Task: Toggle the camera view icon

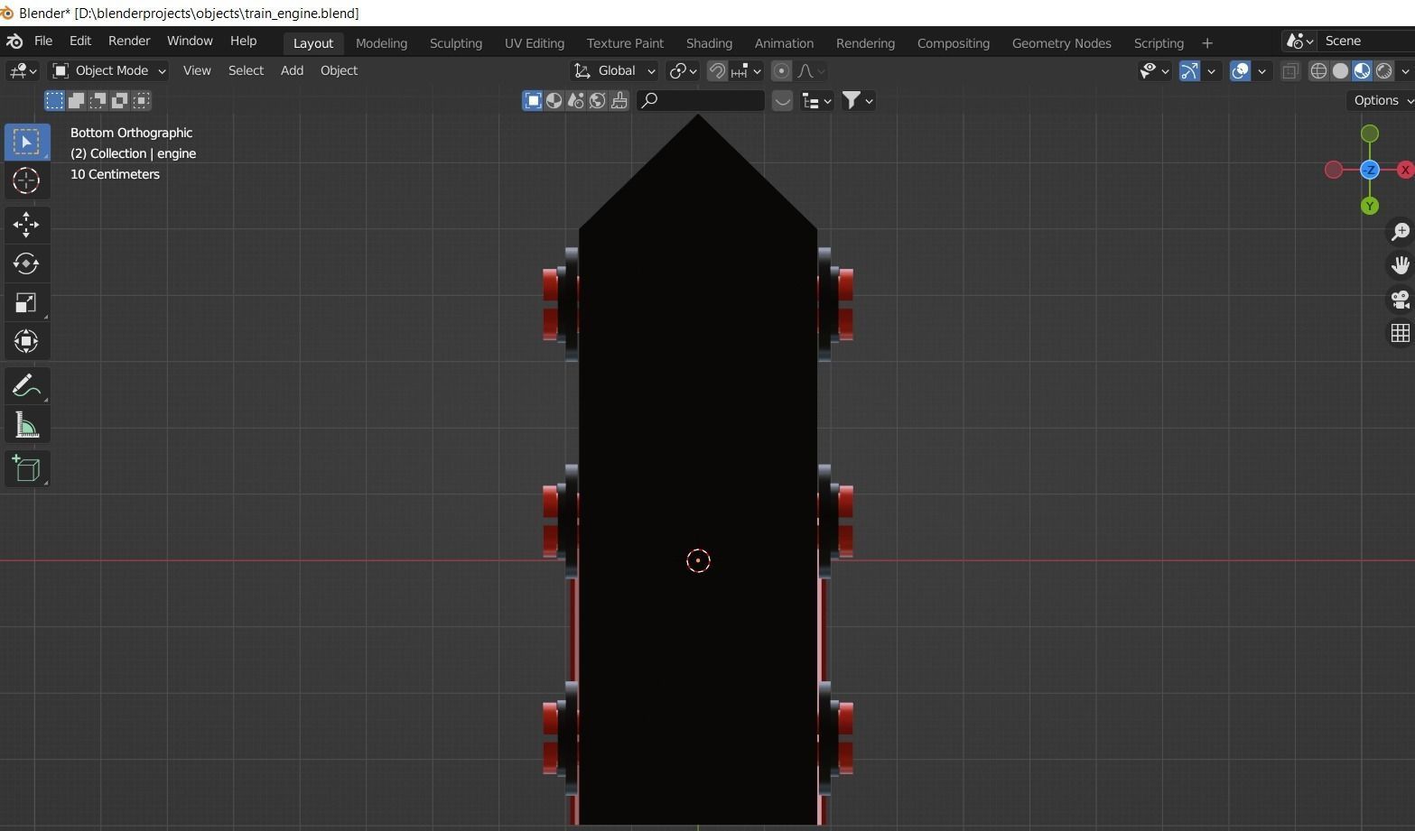Action: (x=1401, y=300)
